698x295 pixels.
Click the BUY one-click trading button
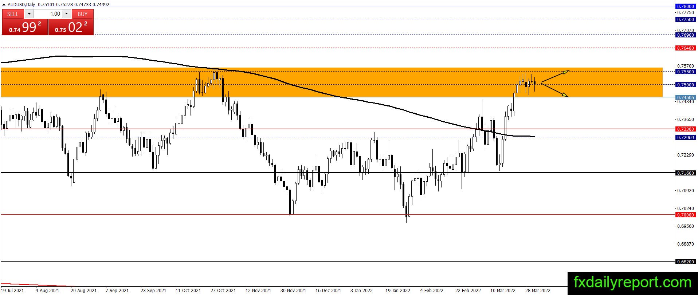pos(83,14)
